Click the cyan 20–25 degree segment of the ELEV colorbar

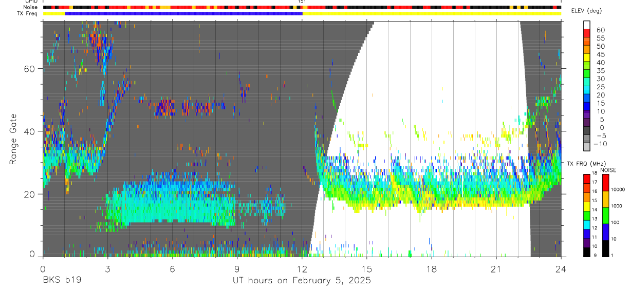[x=587, y=91]
